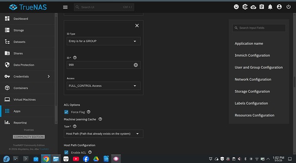Open the software store taskbar icon
The height and width of the screenshot is (163, 296).
(x=36, y=159)
